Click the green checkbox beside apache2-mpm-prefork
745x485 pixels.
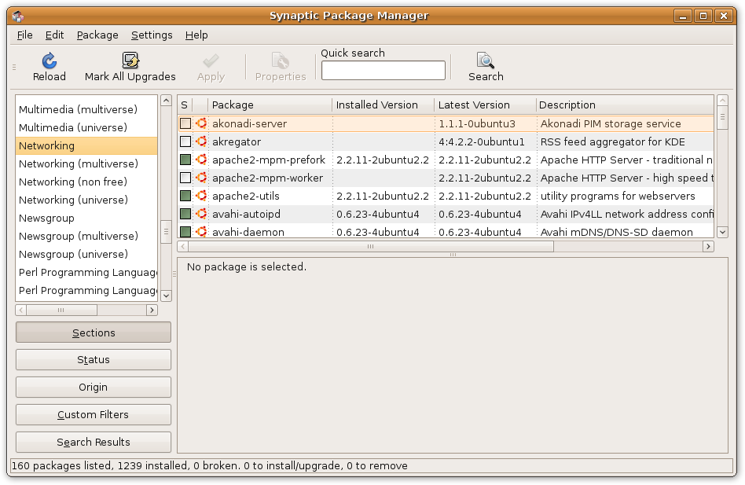pyautogui.click(x=184, y=160)
